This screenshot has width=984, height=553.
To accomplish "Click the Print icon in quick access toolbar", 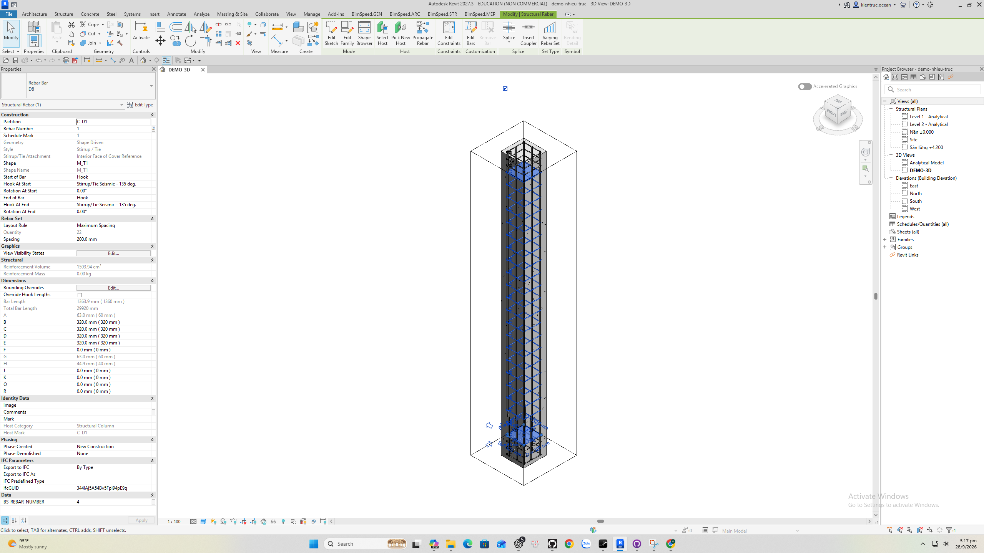I will pos(66,60).
